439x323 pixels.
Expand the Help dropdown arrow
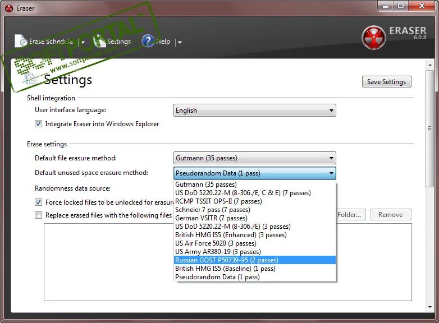[x=180, y=43]
